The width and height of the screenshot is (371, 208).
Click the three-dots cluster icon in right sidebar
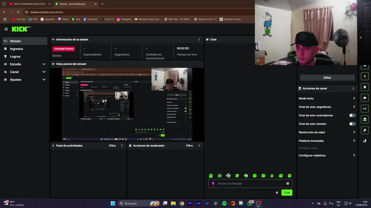(x=365, y=141)
